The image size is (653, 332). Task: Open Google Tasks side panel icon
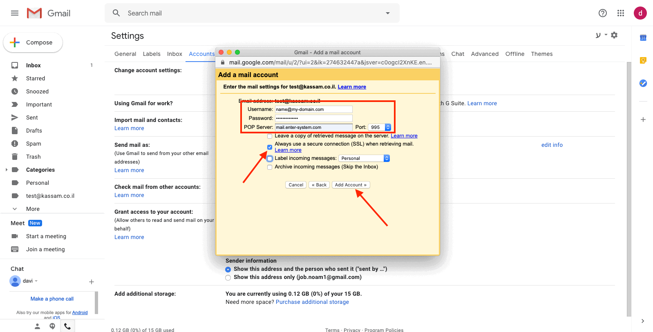(643, 83)
